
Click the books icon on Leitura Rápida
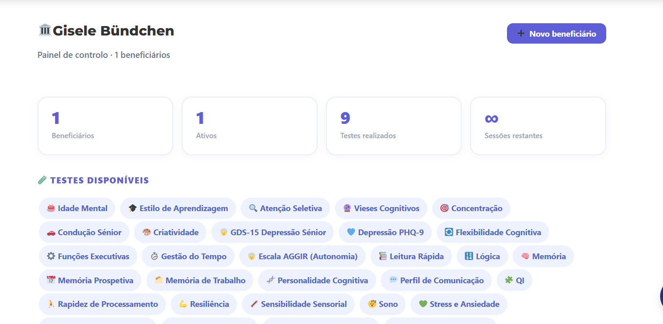(383, 256)
